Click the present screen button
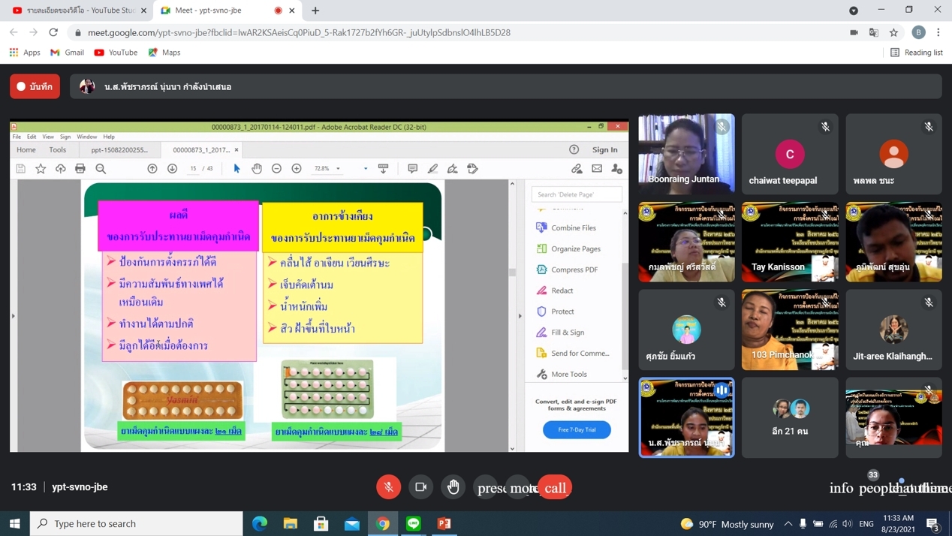 pyautogui.click(x=487, y=488)
